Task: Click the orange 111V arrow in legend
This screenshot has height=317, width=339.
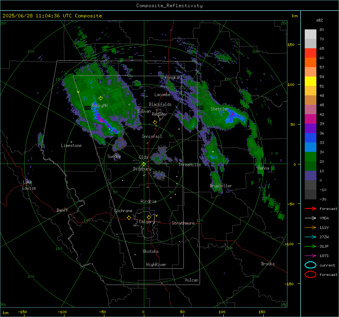Action: (x=311, y=227)
